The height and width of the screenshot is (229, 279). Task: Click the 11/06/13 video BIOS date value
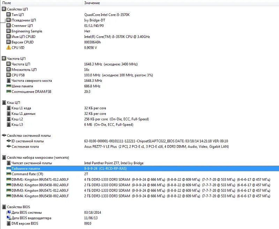91,218
